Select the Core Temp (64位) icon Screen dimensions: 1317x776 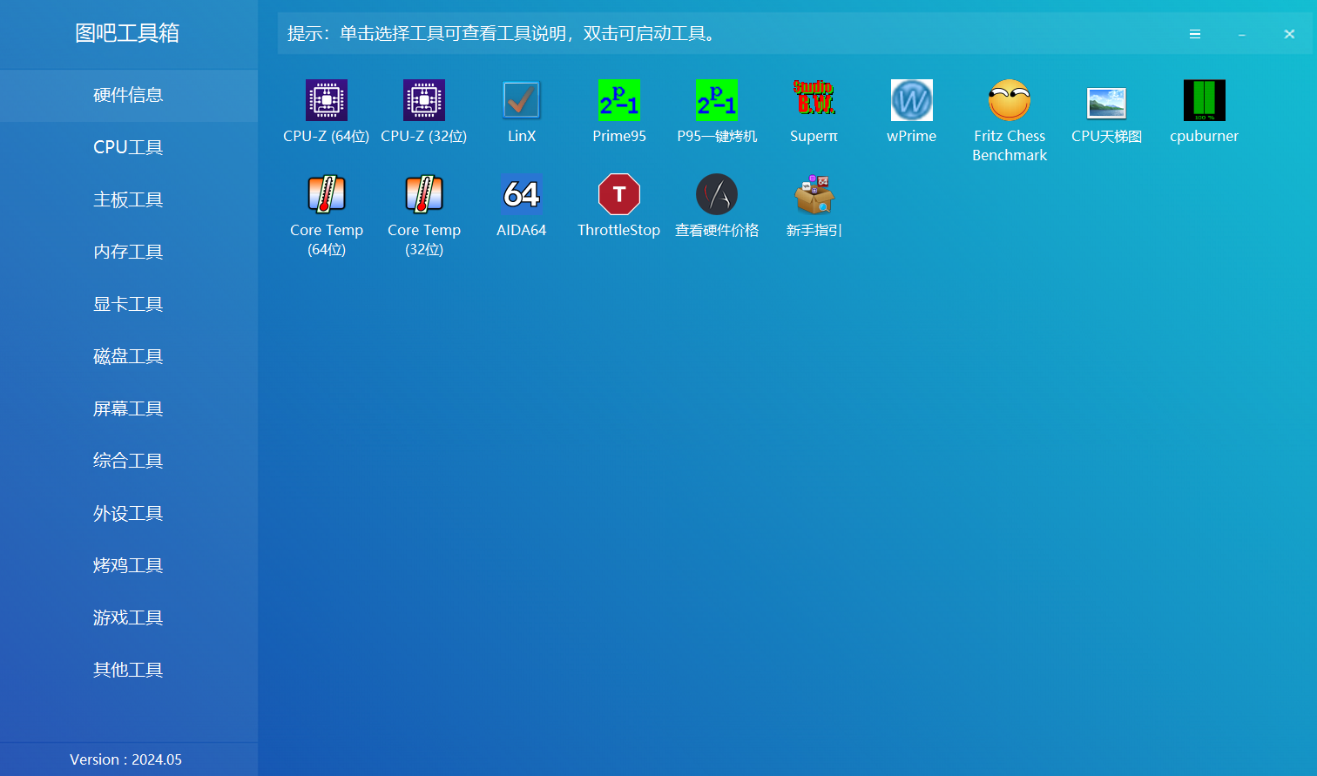coord(327,194)
